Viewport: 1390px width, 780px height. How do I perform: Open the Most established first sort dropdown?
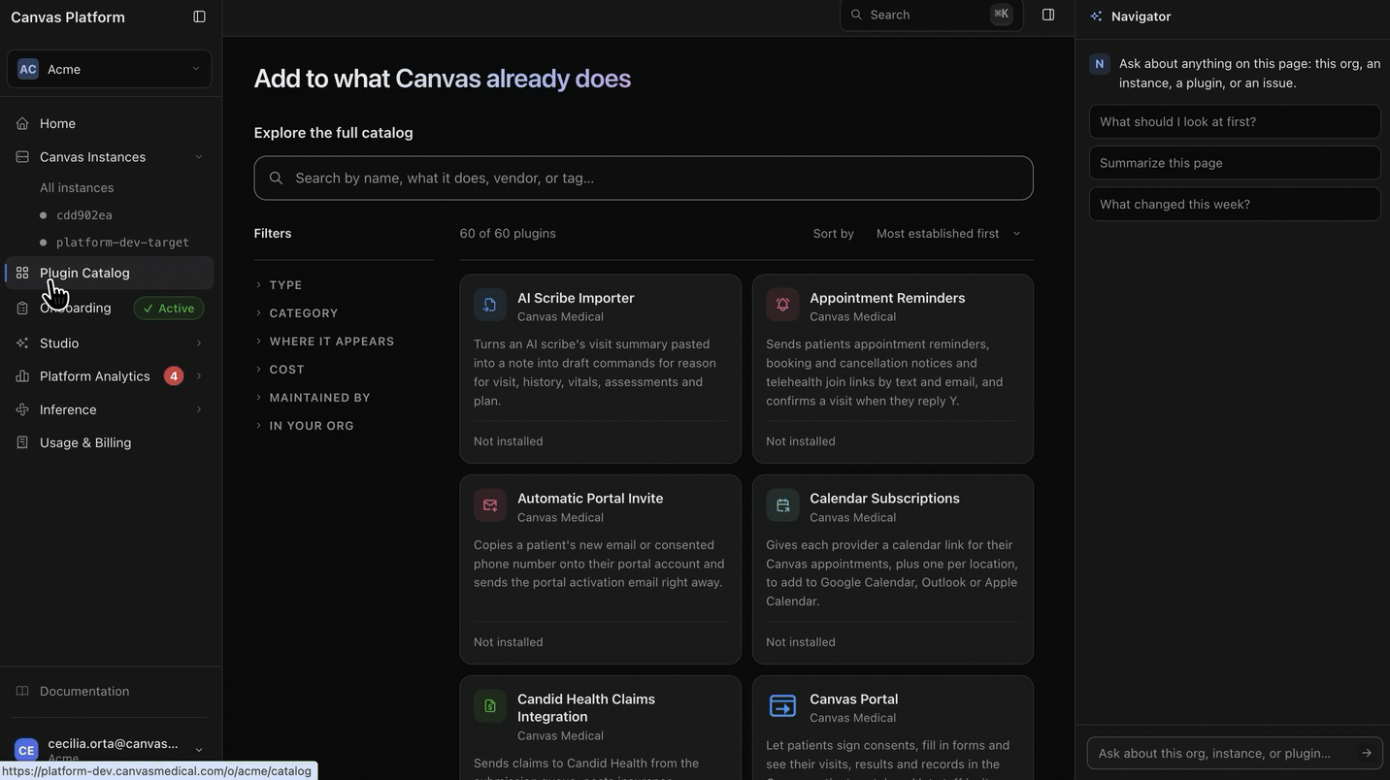(x=948, y=234)
